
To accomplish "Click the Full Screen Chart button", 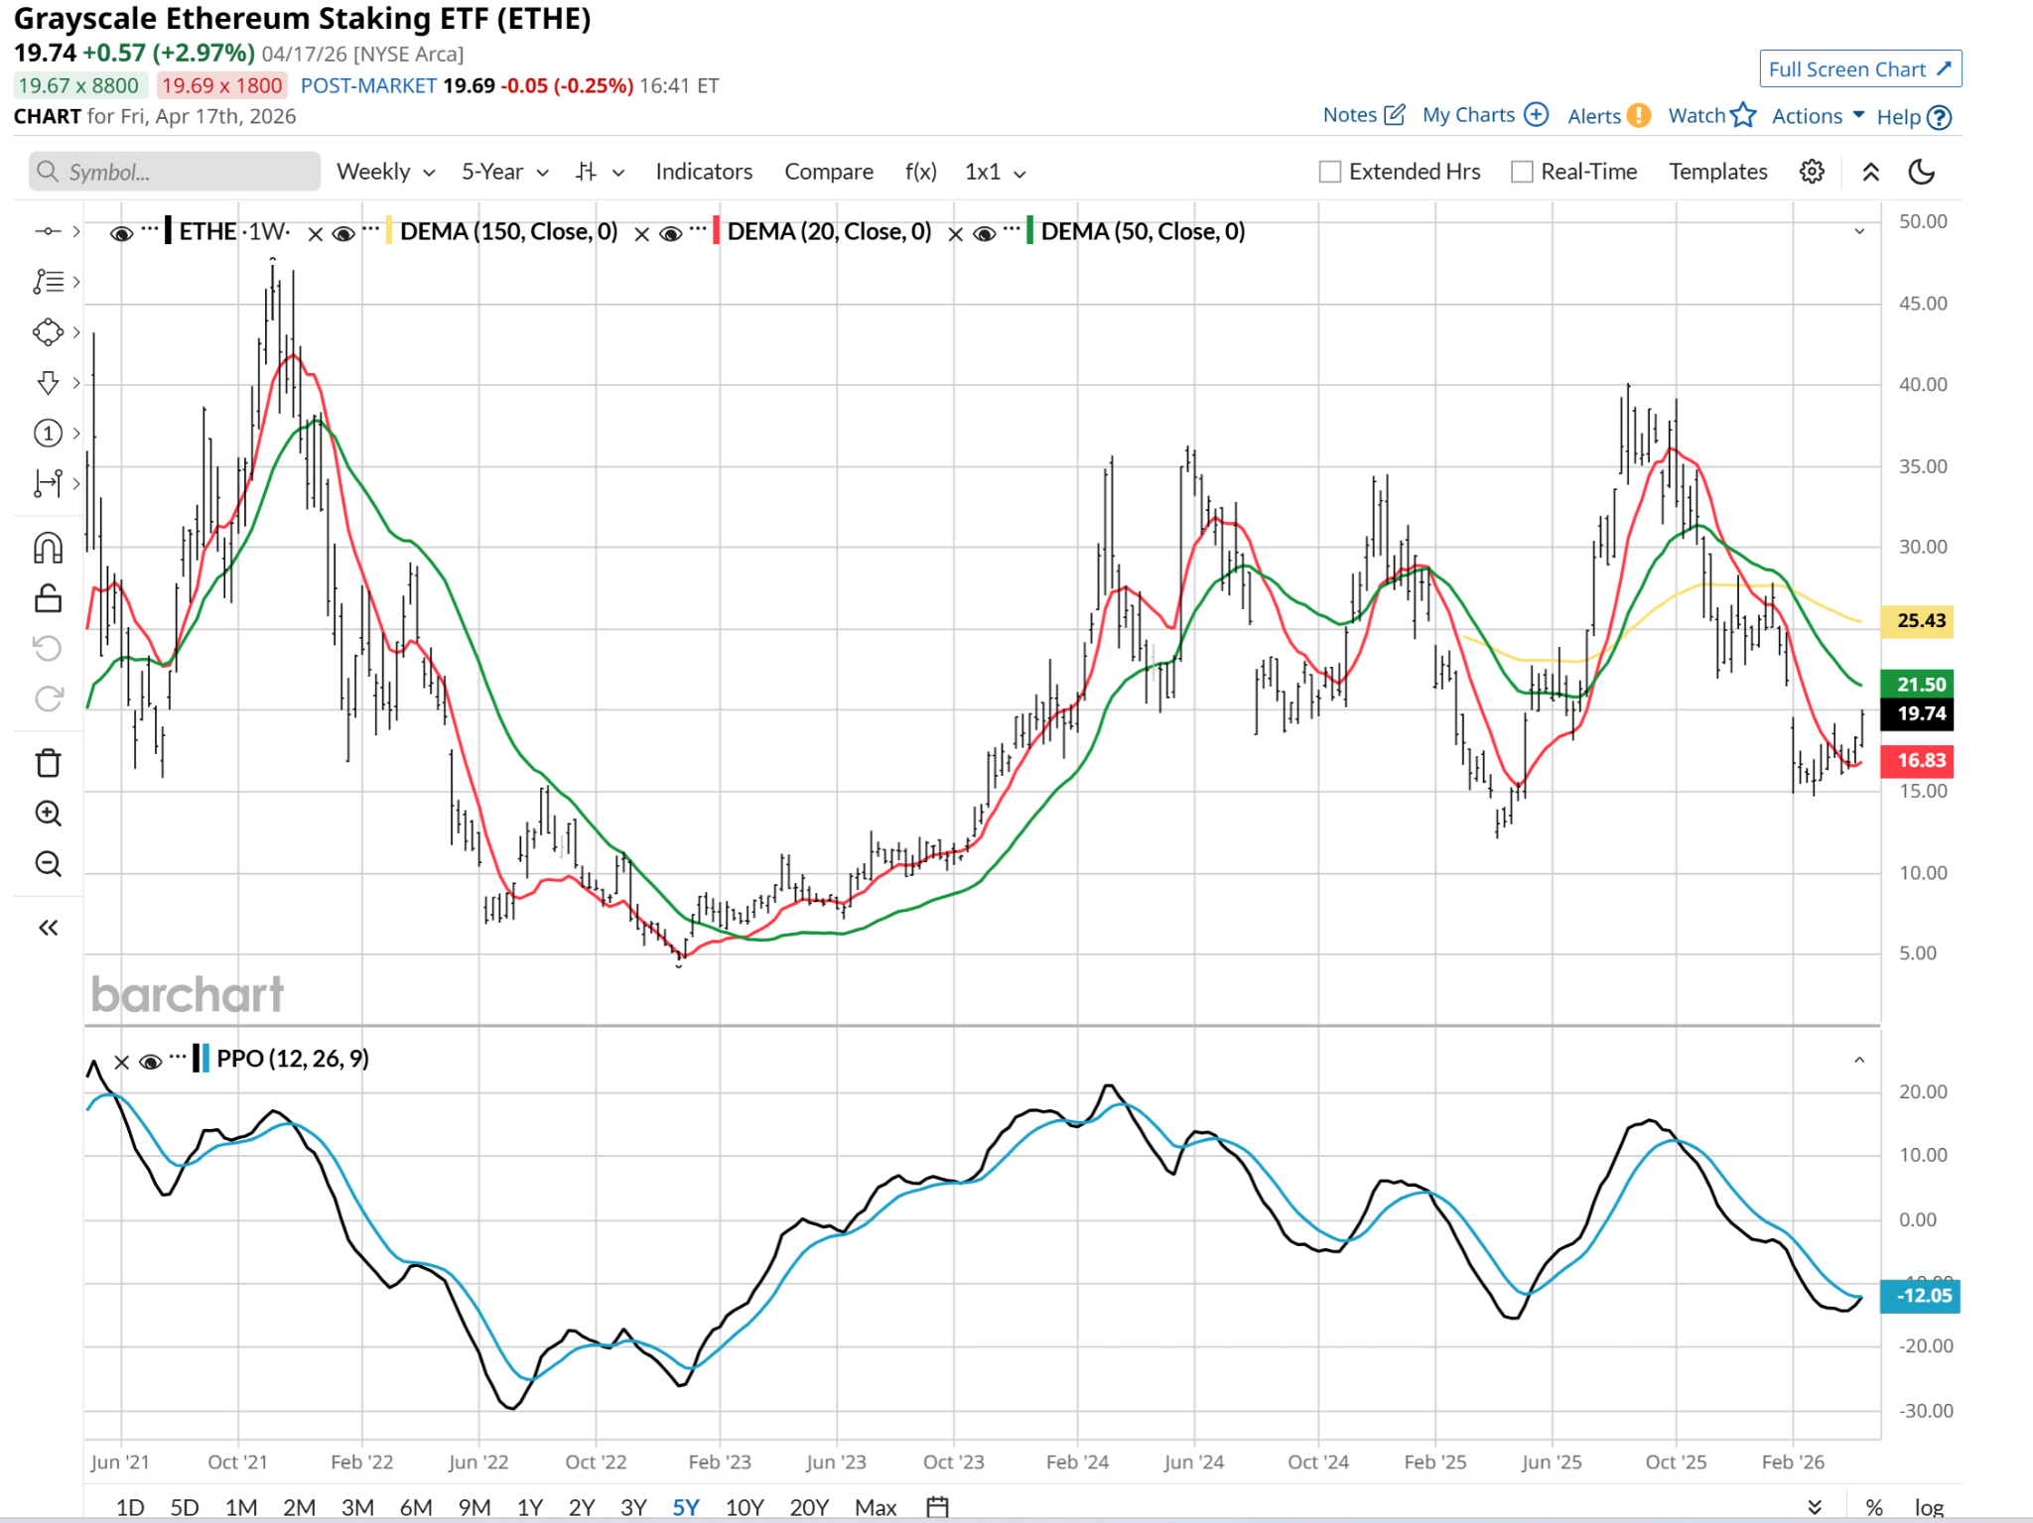I will (x=1859, y=69).
